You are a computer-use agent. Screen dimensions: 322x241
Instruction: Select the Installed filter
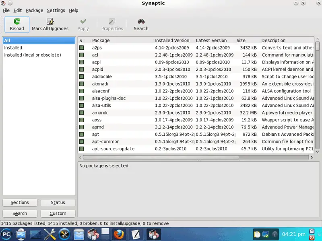[39, 48]
